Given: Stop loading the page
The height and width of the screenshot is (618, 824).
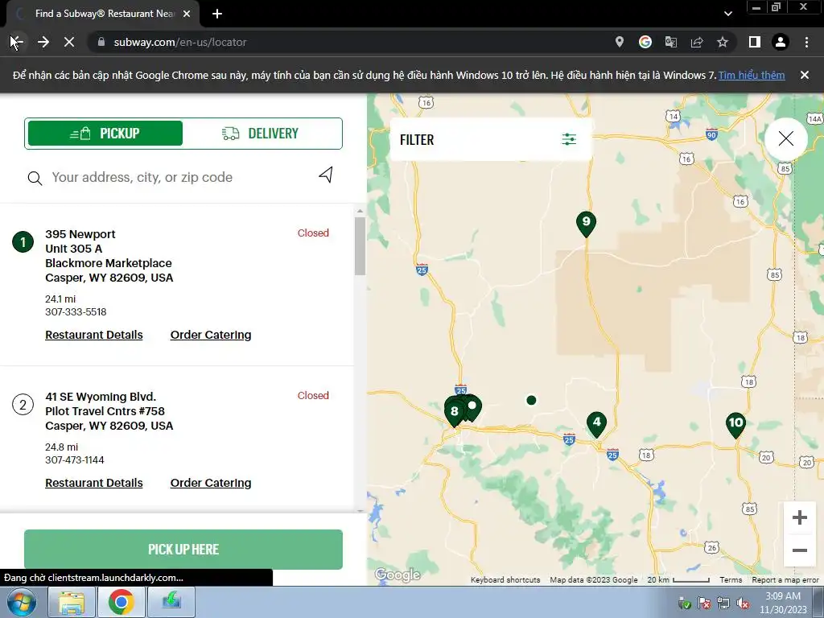Looking at the screenshot, I should (69, 42).
